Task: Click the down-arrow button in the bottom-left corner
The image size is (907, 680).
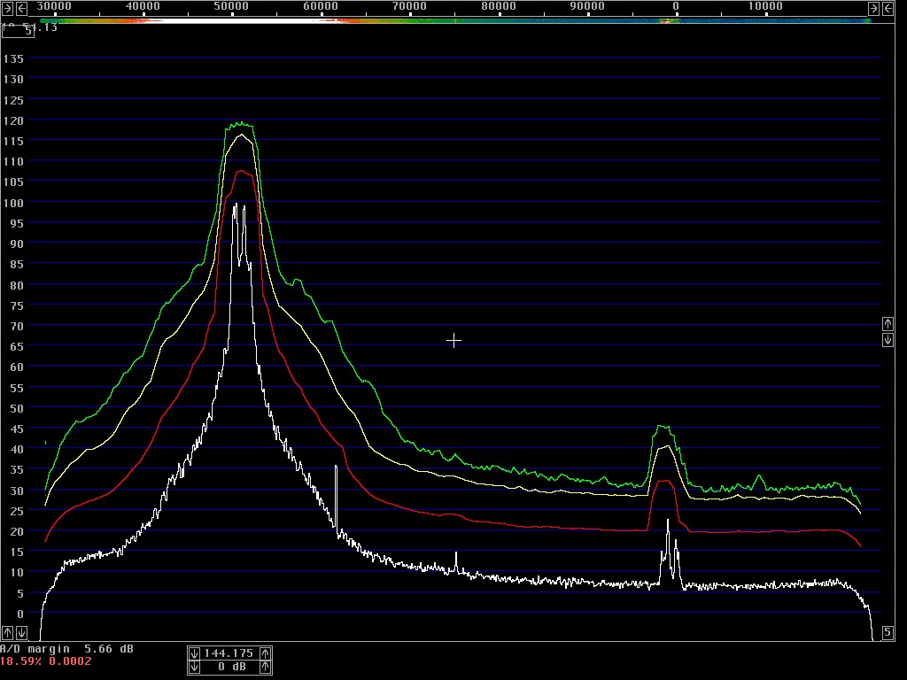Action: (x=21, y=632)
